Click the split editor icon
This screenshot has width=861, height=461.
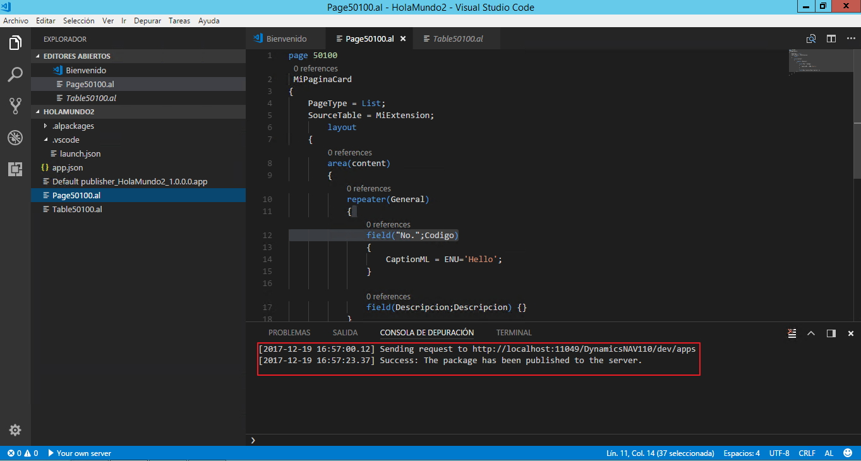(x=831, y=39)
